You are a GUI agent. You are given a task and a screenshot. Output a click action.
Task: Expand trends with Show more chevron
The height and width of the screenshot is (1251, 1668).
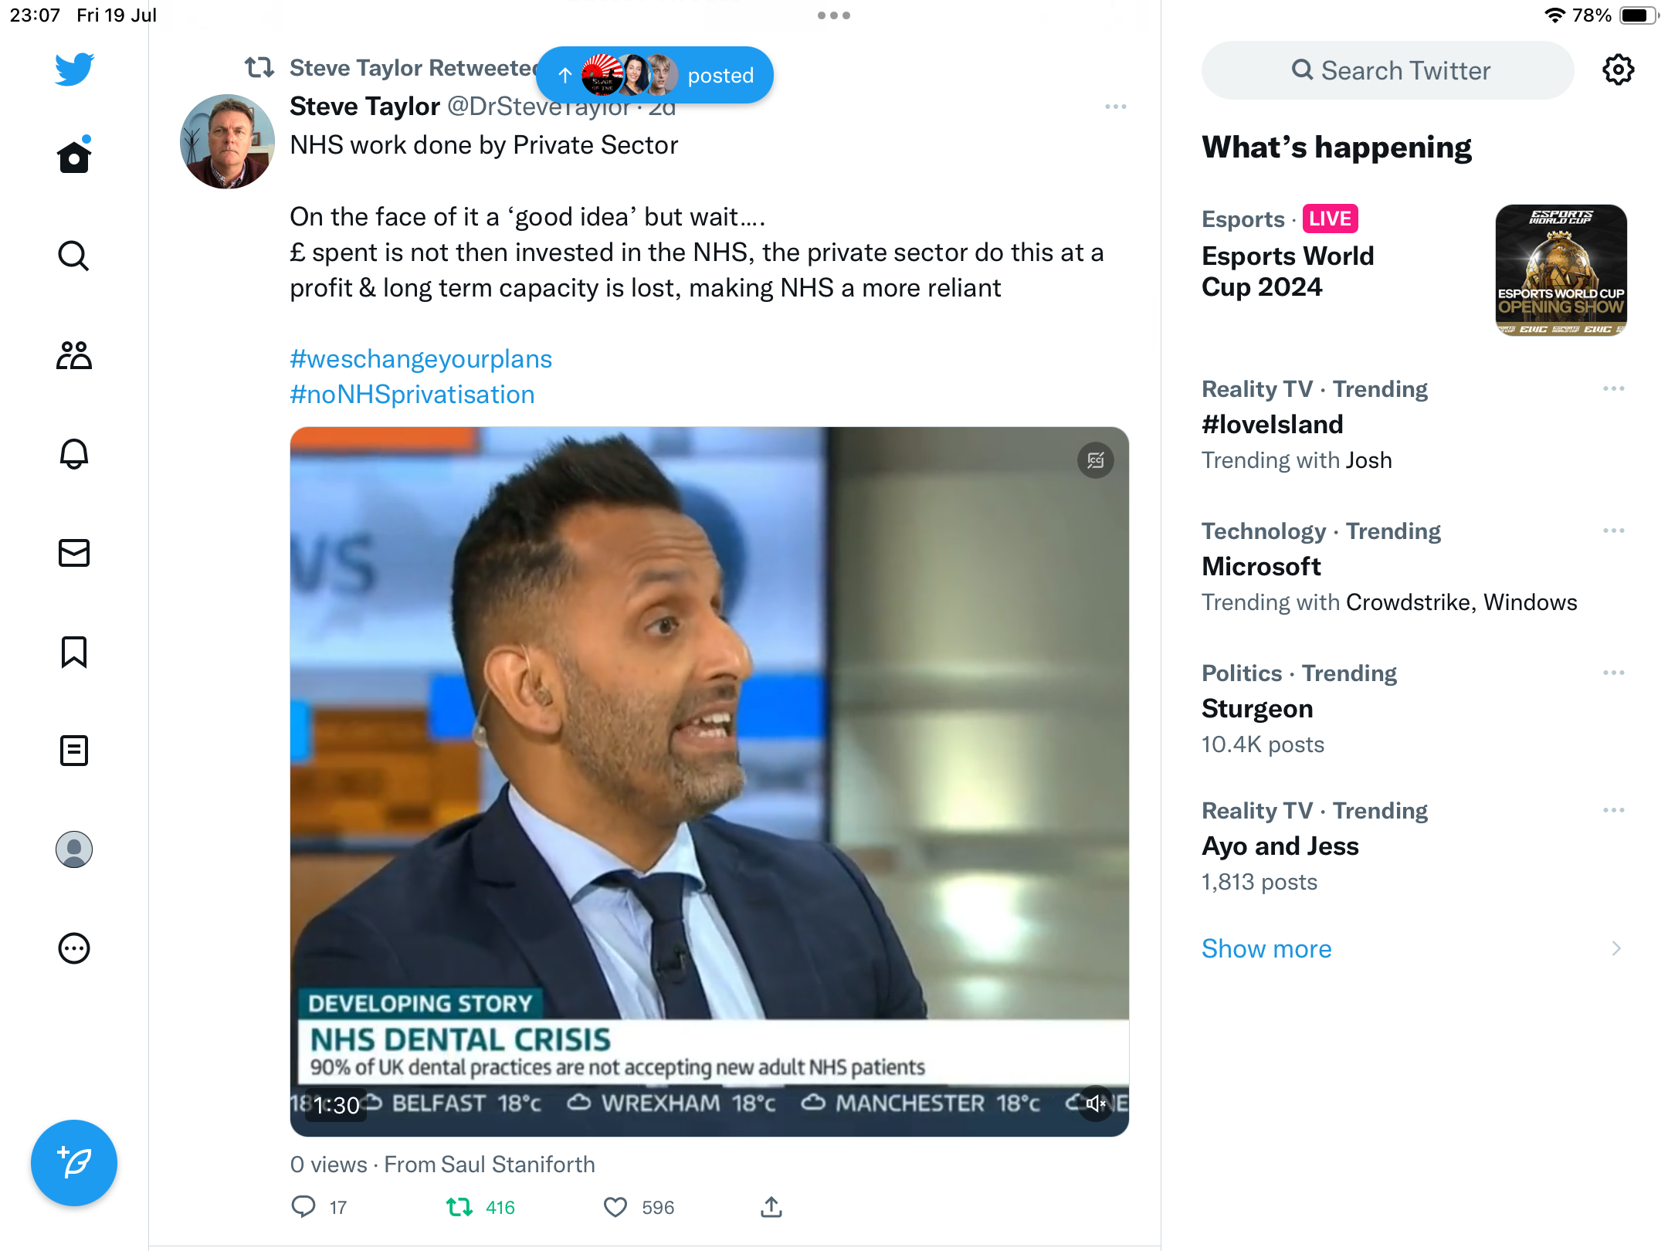click(1615, 948)
